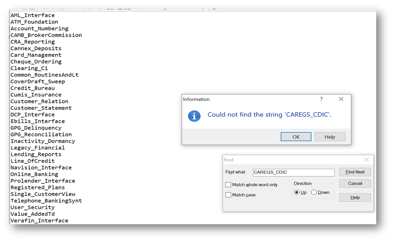Enable Match whole word only checkbox
This screenshot has width=394, height=242.
[x=229, y=185]
